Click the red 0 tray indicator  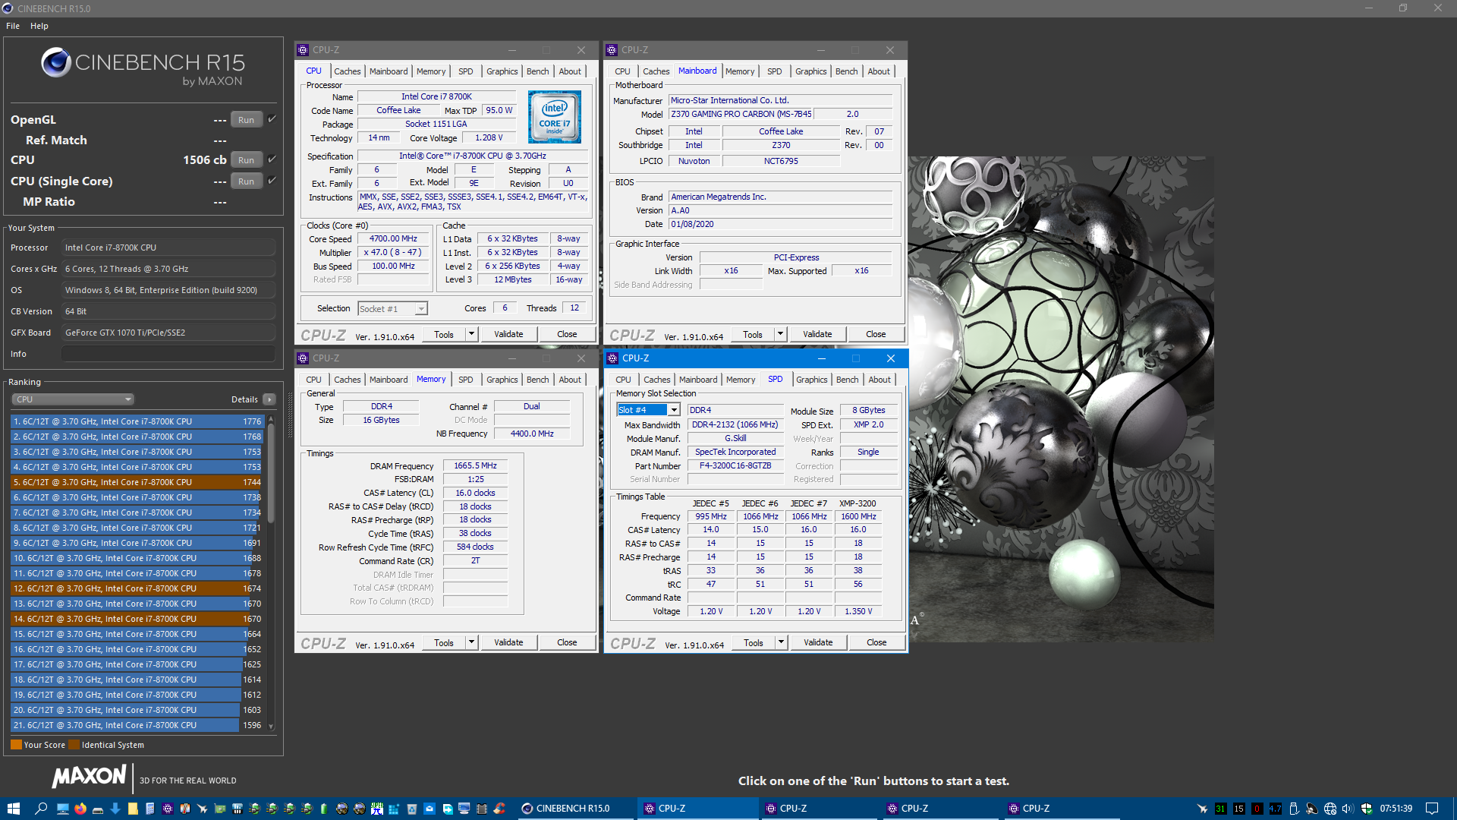click(x=1257, y=809)
